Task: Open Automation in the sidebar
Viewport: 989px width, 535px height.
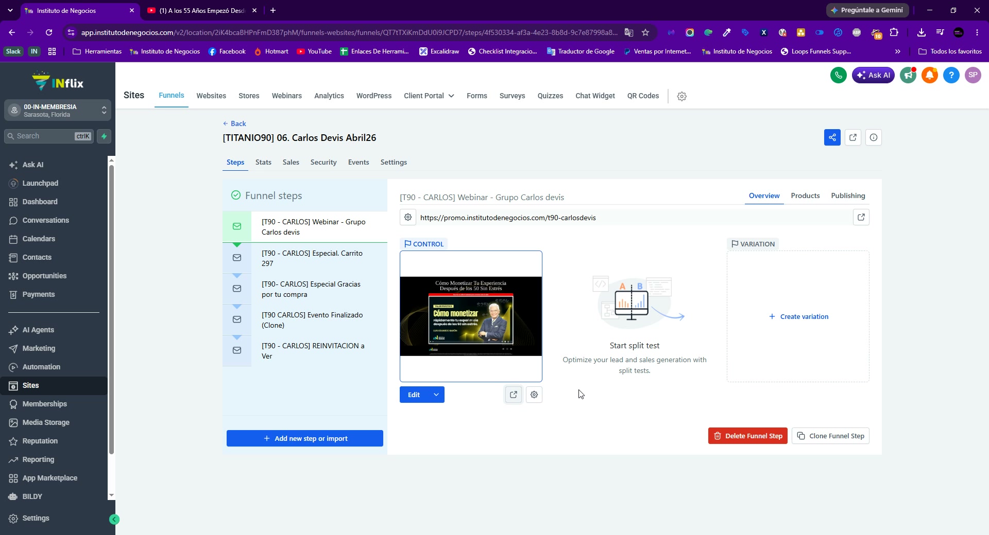Action: 41,367
